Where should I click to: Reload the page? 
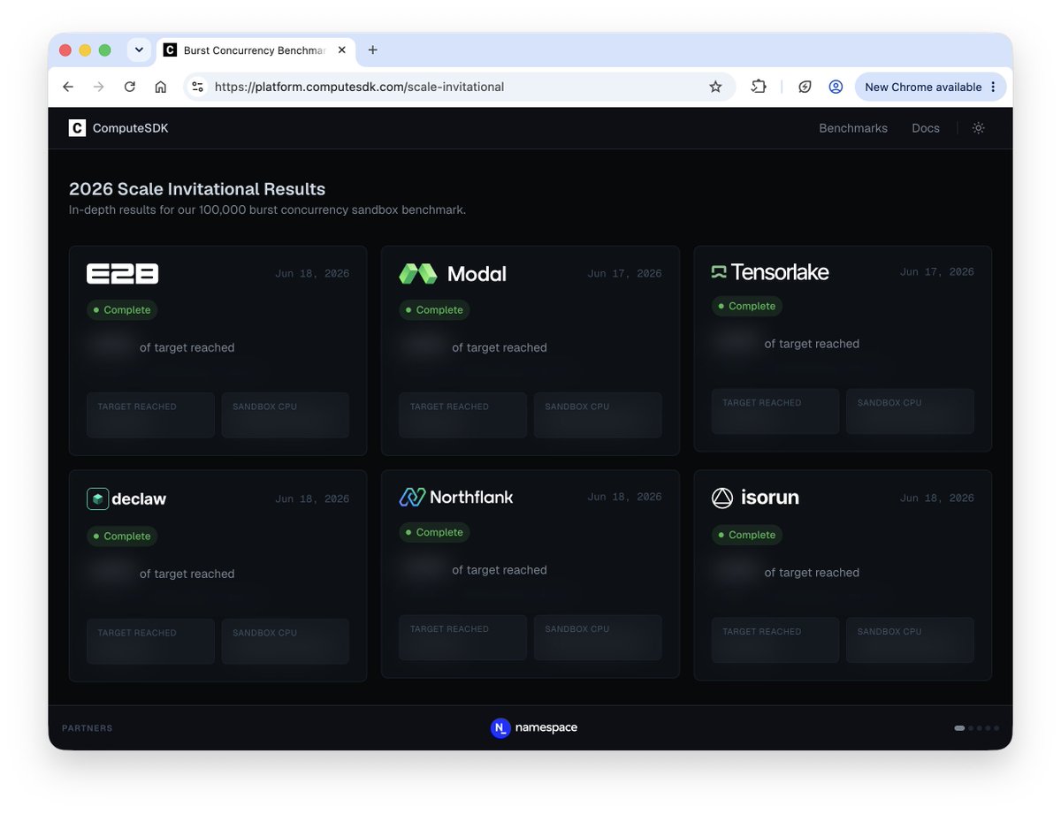129,87
